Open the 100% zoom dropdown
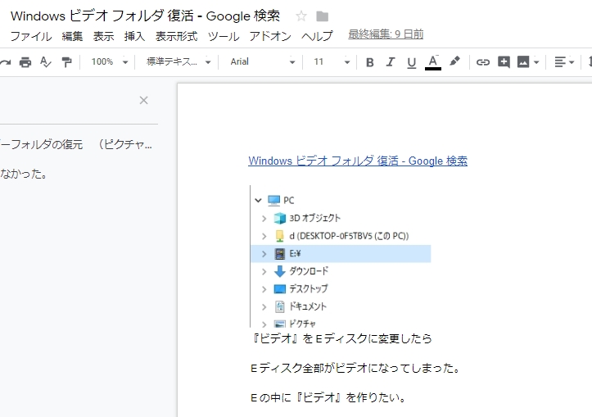The height and width of the screenshot is (417, 592). coord(110,62)
